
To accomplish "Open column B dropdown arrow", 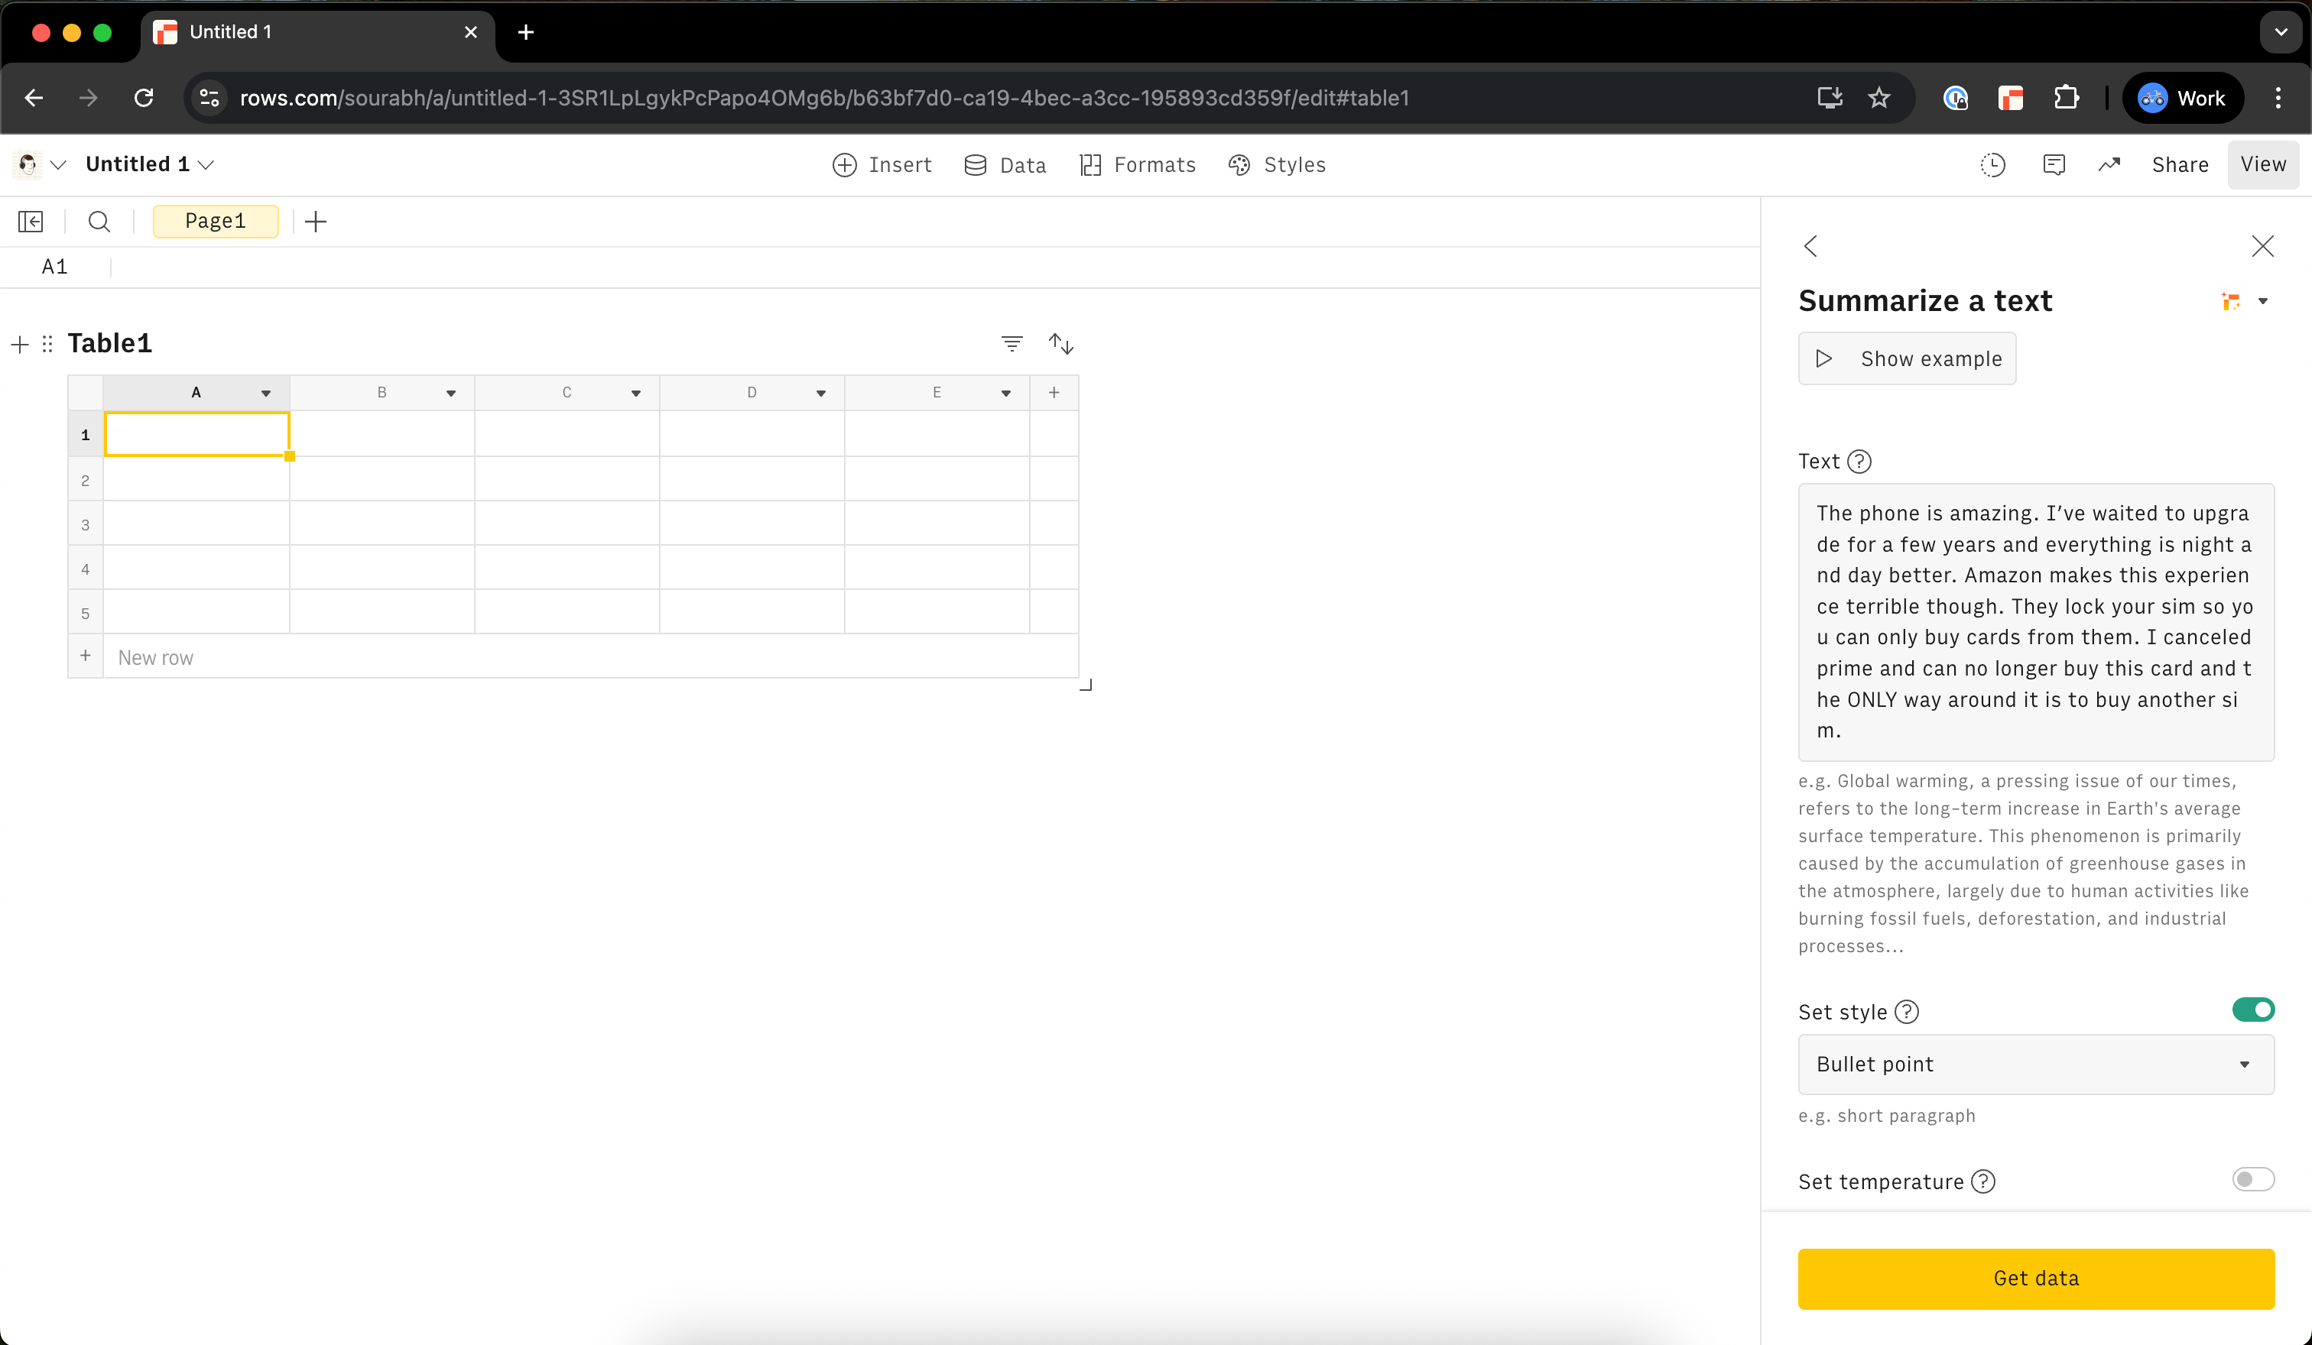I will pos(451,394).
